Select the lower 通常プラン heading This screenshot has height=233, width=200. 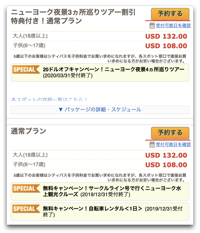coord(28,131)
